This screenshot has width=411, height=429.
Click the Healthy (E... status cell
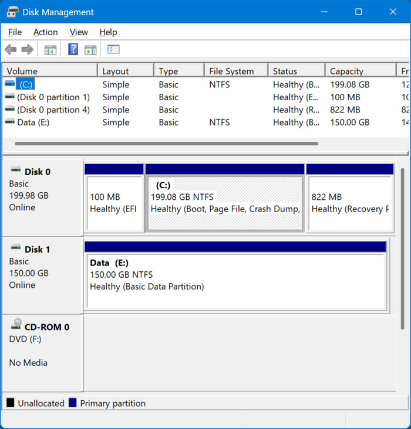pyautogui.click(x=296, y=97)
